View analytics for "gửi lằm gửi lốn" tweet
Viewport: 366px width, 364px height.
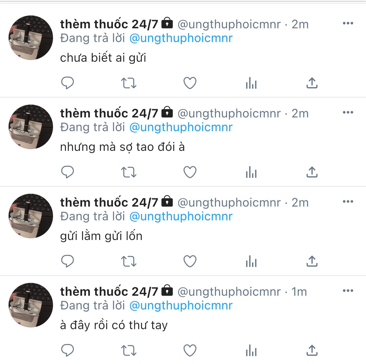(x=251, y=261)
